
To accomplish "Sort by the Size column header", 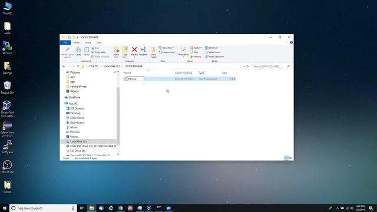I will 229,73.
